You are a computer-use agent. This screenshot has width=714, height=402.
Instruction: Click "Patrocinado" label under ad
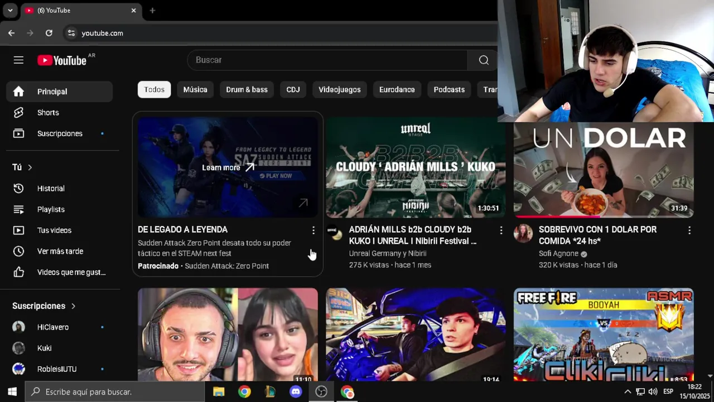click(x=158, y=266)
